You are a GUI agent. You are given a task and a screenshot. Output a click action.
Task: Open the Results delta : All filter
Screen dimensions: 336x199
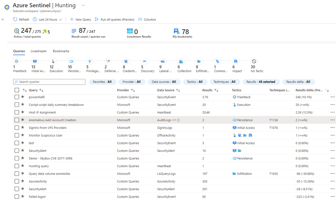(298, 82)
